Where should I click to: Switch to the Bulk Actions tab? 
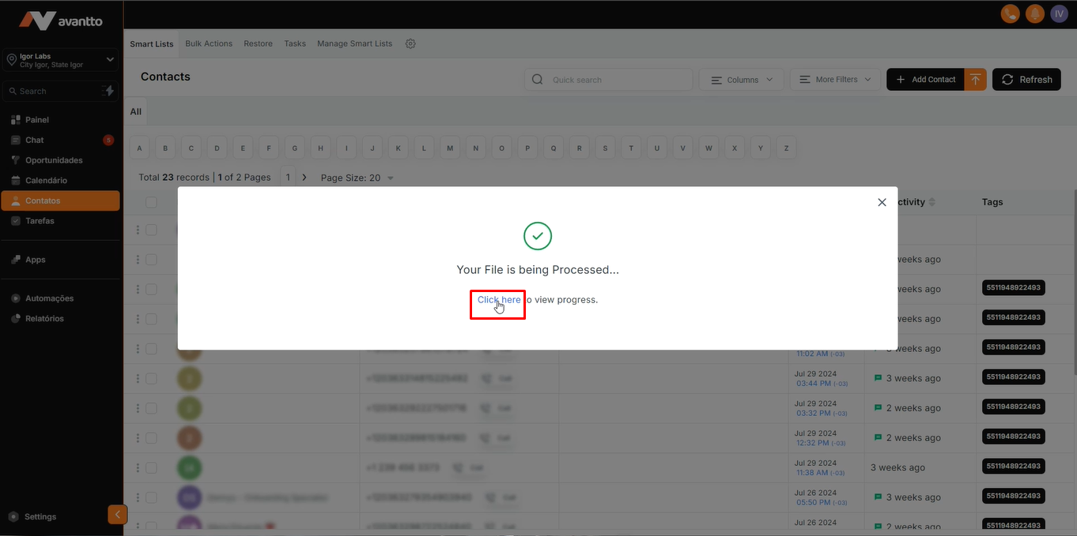point(209,44)
